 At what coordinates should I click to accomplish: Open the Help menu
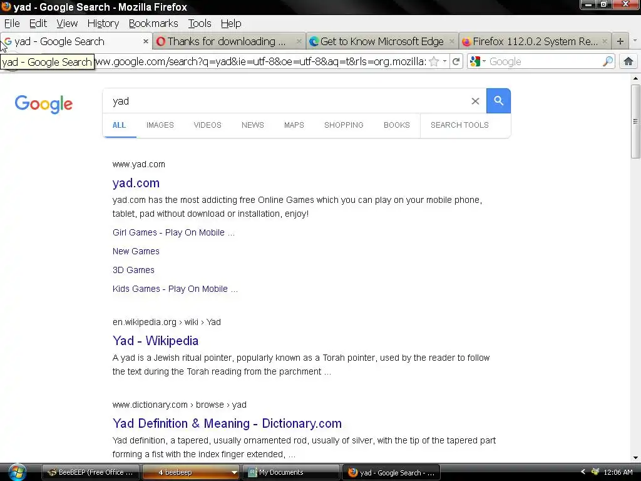tap(231, 23)
